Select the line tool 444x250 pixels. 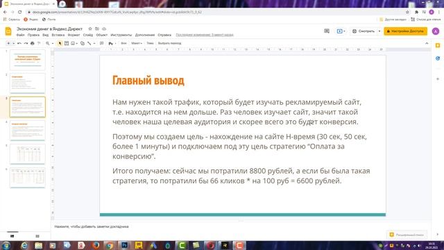[x=89, y=43]
